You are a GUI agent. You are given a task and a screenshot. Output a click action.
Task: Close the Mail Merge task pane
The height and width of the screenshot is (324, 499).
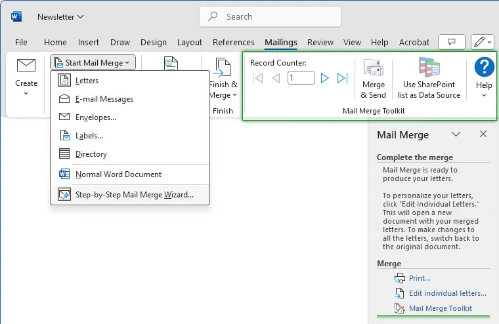click(x=483, y=134)
